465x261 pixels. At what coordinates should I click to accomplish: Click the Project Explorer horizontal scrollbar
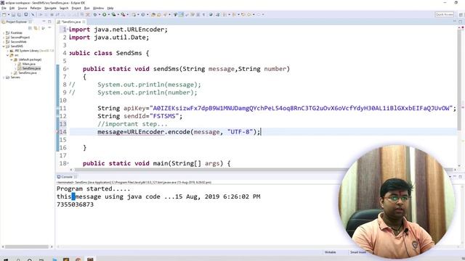point(27,246)
